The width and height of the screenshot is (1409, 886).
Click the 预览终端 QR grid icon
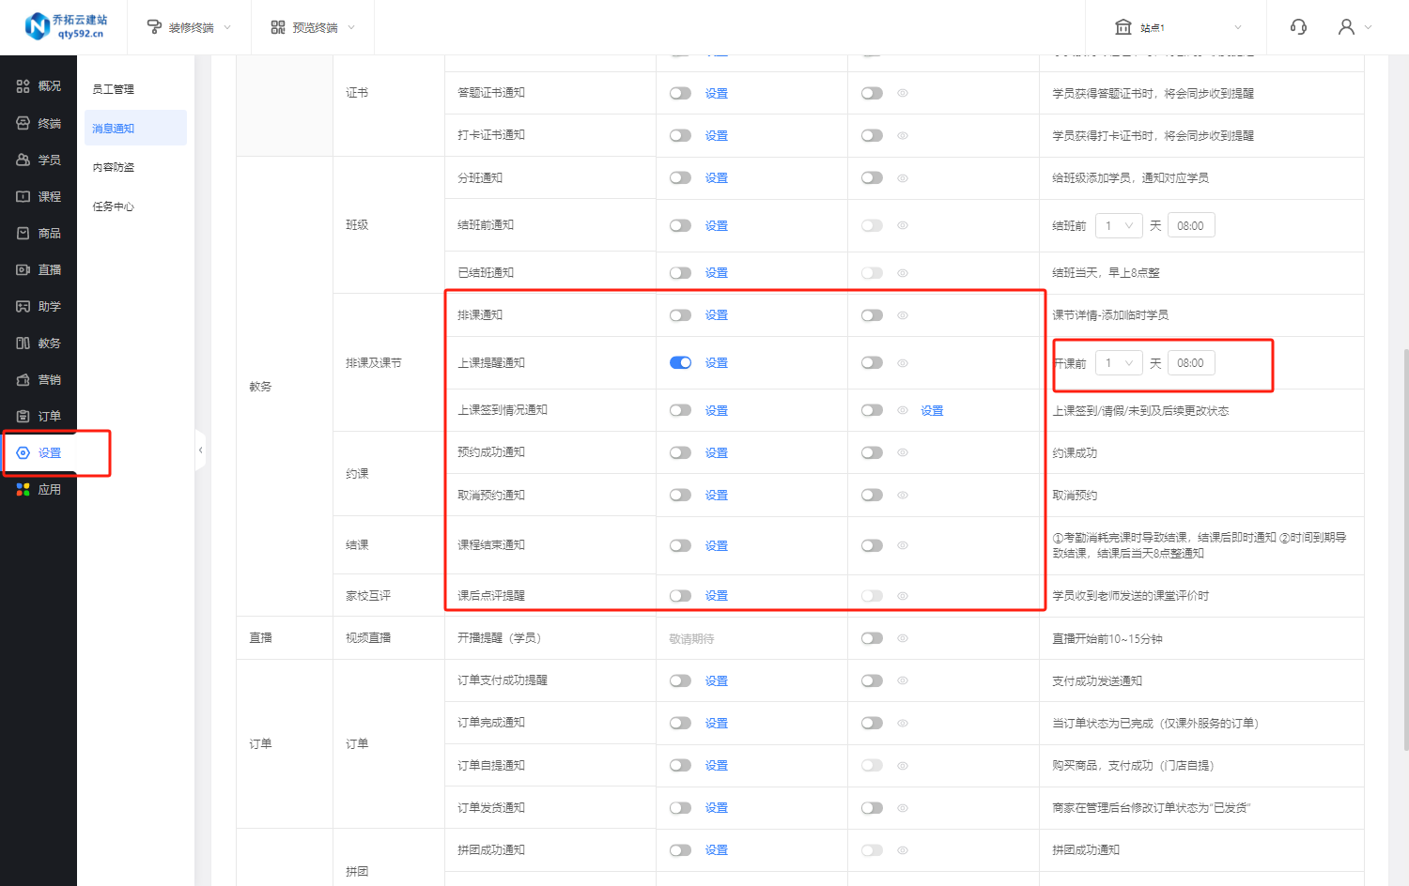point(278,27)
